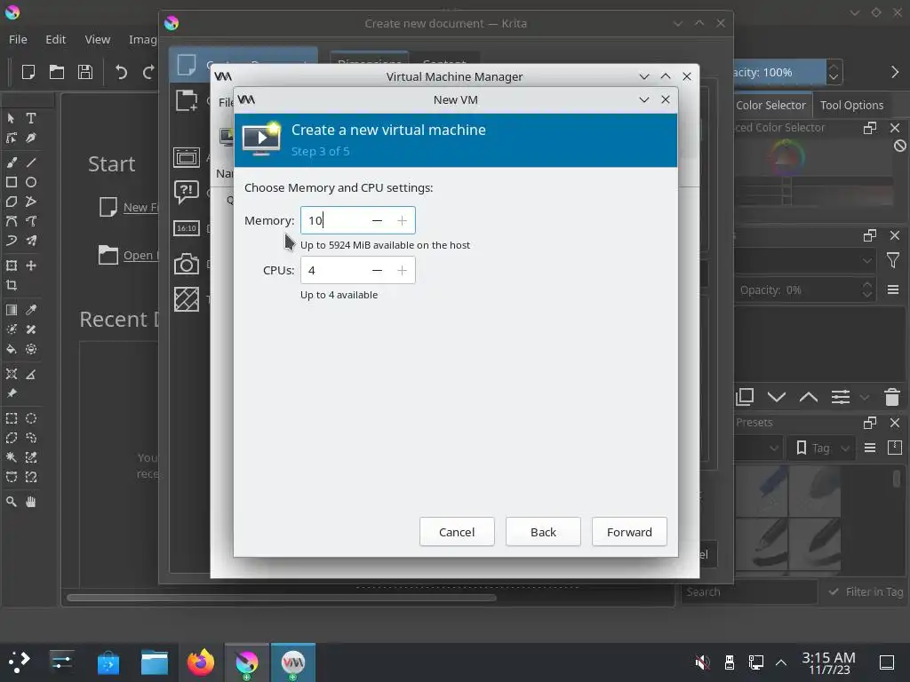The height and width of the screenshot is (682, 910).
Task: Pick the Multibrush tool
Action: [31, 241]
